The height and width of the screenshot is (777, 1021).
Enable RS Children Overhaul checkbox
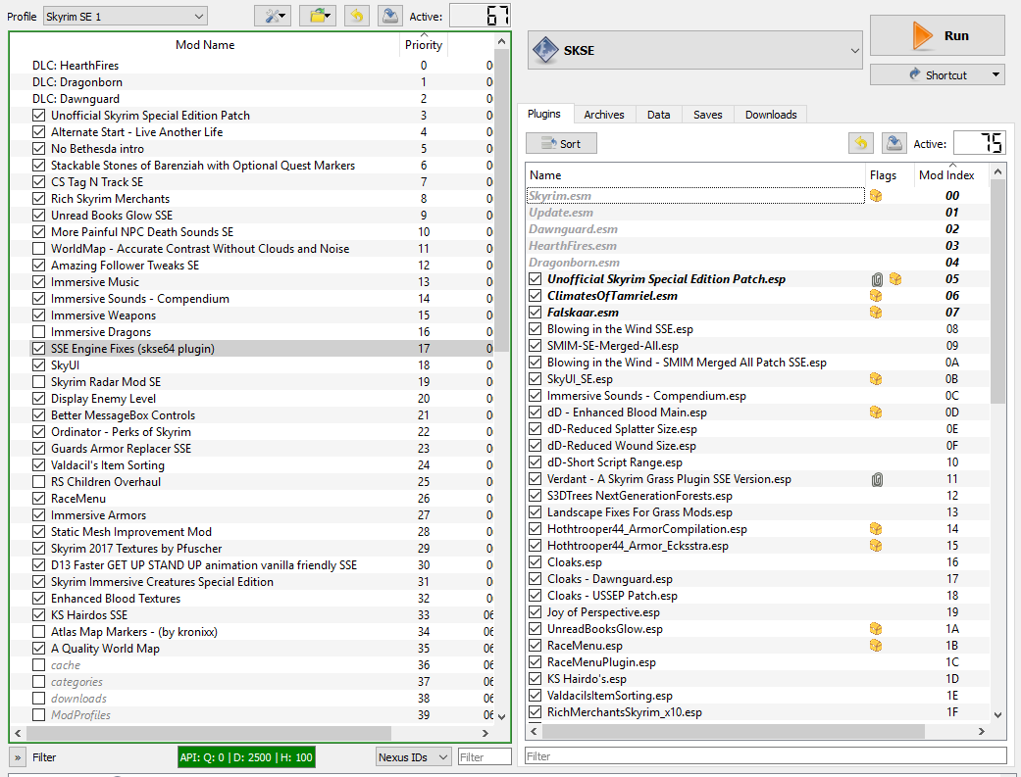point(39,481)
